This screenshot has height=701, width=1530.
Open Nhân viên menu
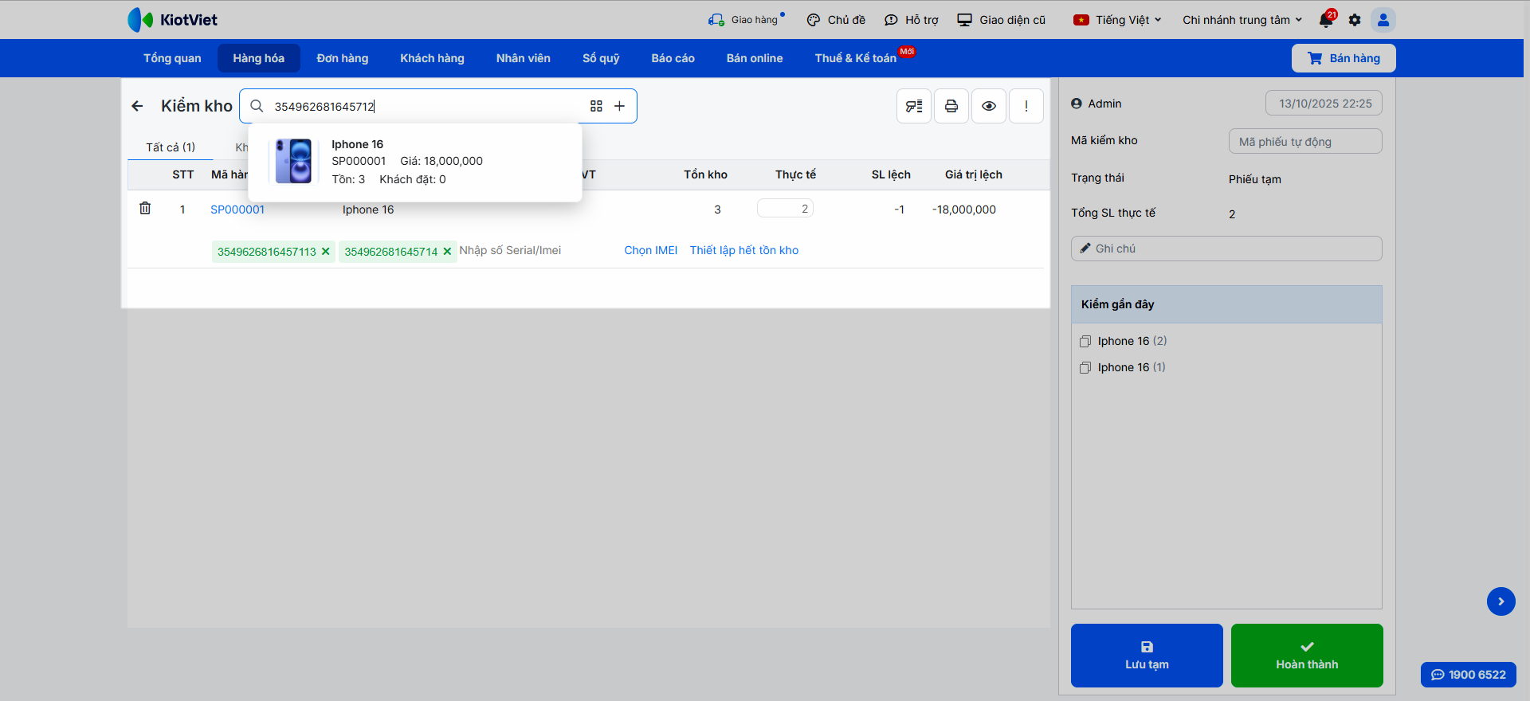524,58
